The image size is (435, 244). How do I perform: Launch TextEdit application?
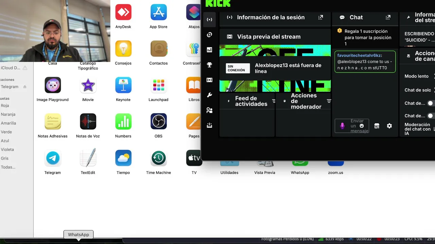(88, 158)
